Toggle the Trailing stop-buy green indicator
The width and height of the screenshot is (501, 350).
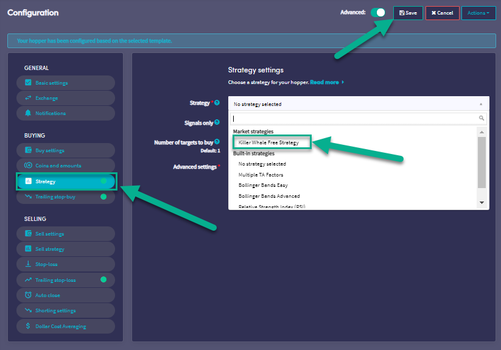[103, 197]
